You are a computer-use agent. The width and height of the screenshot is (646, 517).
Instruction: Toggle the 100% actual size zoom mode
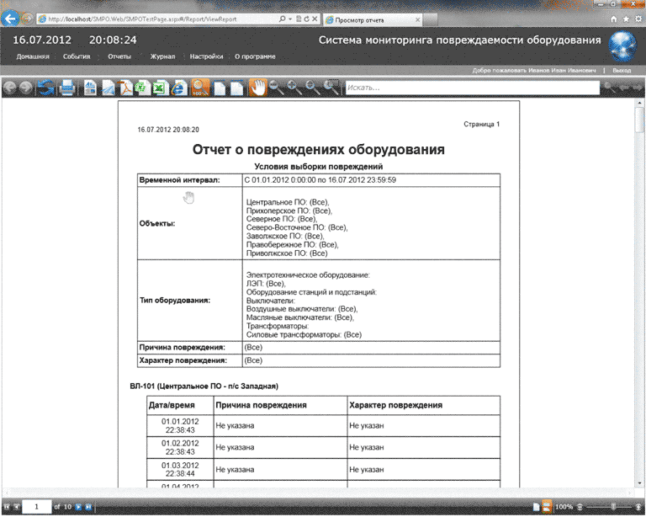tap(200, 88)
